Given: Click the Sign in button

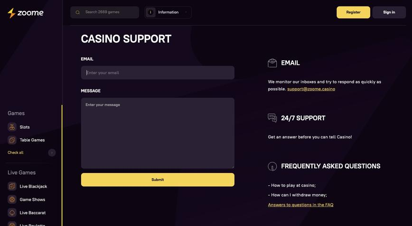Looking at the screenshot, I should (x=389, y=12).
